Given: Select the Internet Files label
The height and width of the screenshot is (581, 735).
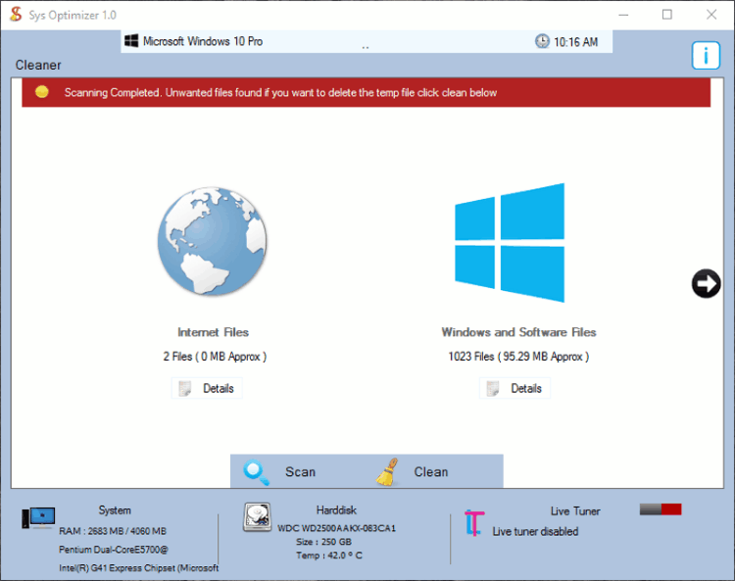Looking at the screenshot, I should click(x=213, y=332).
